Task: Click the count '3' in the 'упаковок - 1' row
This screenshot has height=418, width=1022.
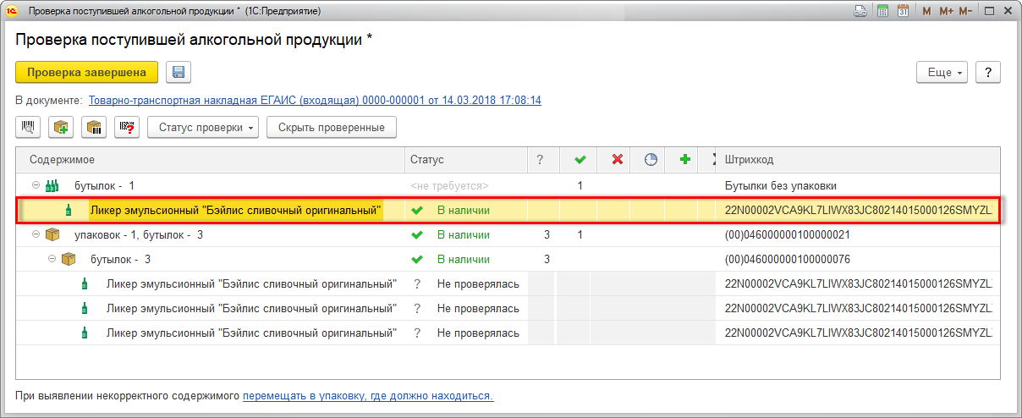Action: (x=547, y=234)
